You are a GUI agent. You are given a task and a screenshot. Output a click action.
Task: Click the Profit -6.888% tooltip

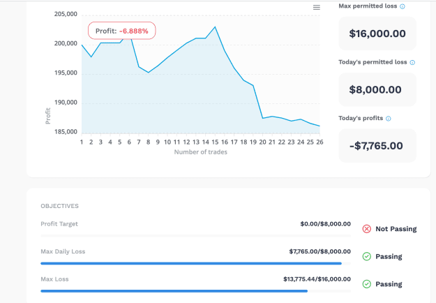tap(122, 31)
